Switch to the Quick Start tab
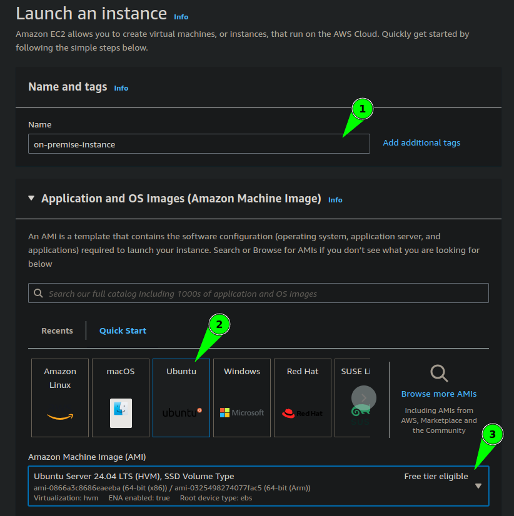The height and width of the screenshot is (516, 514). tap(123, 330)
